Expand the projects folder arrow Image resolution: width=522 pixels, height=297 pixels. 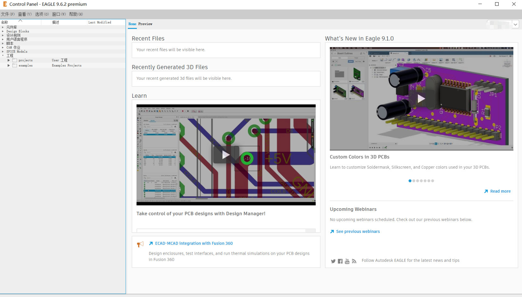[9, 60]
